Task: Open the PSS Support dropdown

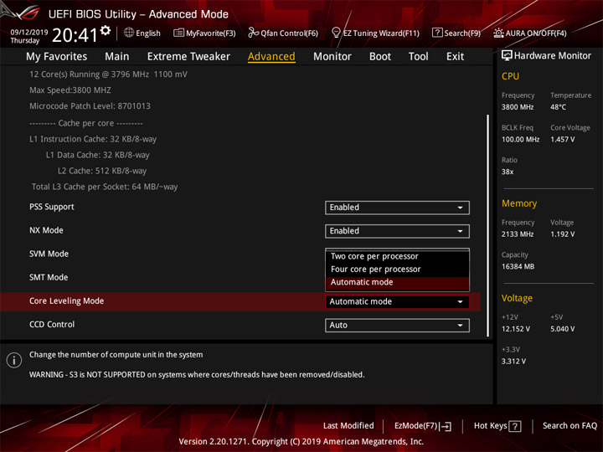Action: pos(397,208)
